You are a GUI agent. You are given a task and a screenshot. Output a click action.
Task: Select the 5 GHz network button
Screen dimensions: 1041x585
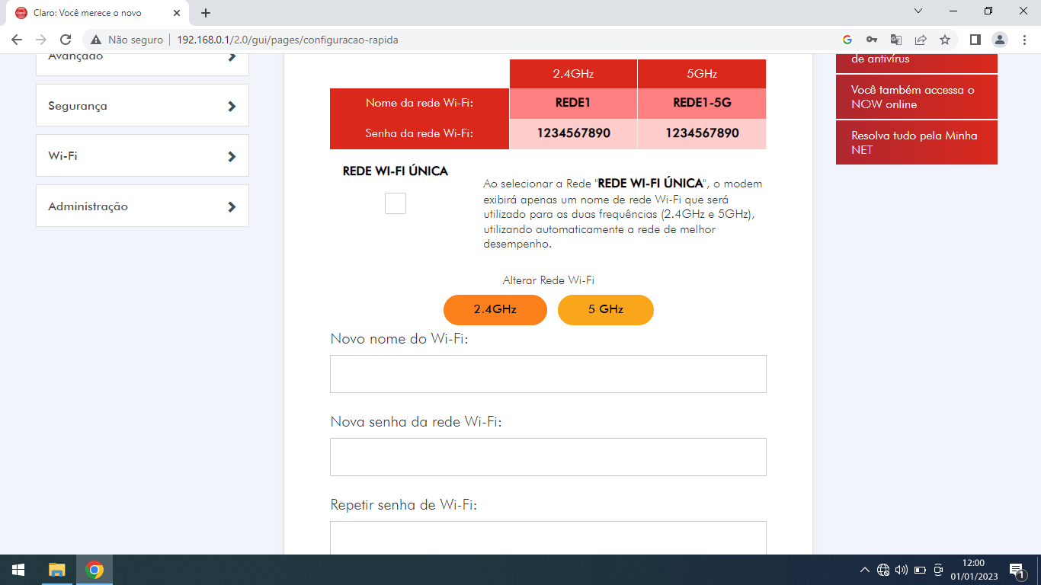coord(606,310)
